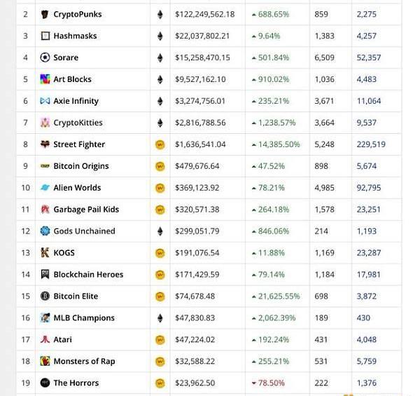Click the Bitcoin Elite 21,625.55% change value
This screenshot has height=396, width=420.
click(x=279, y=296)
